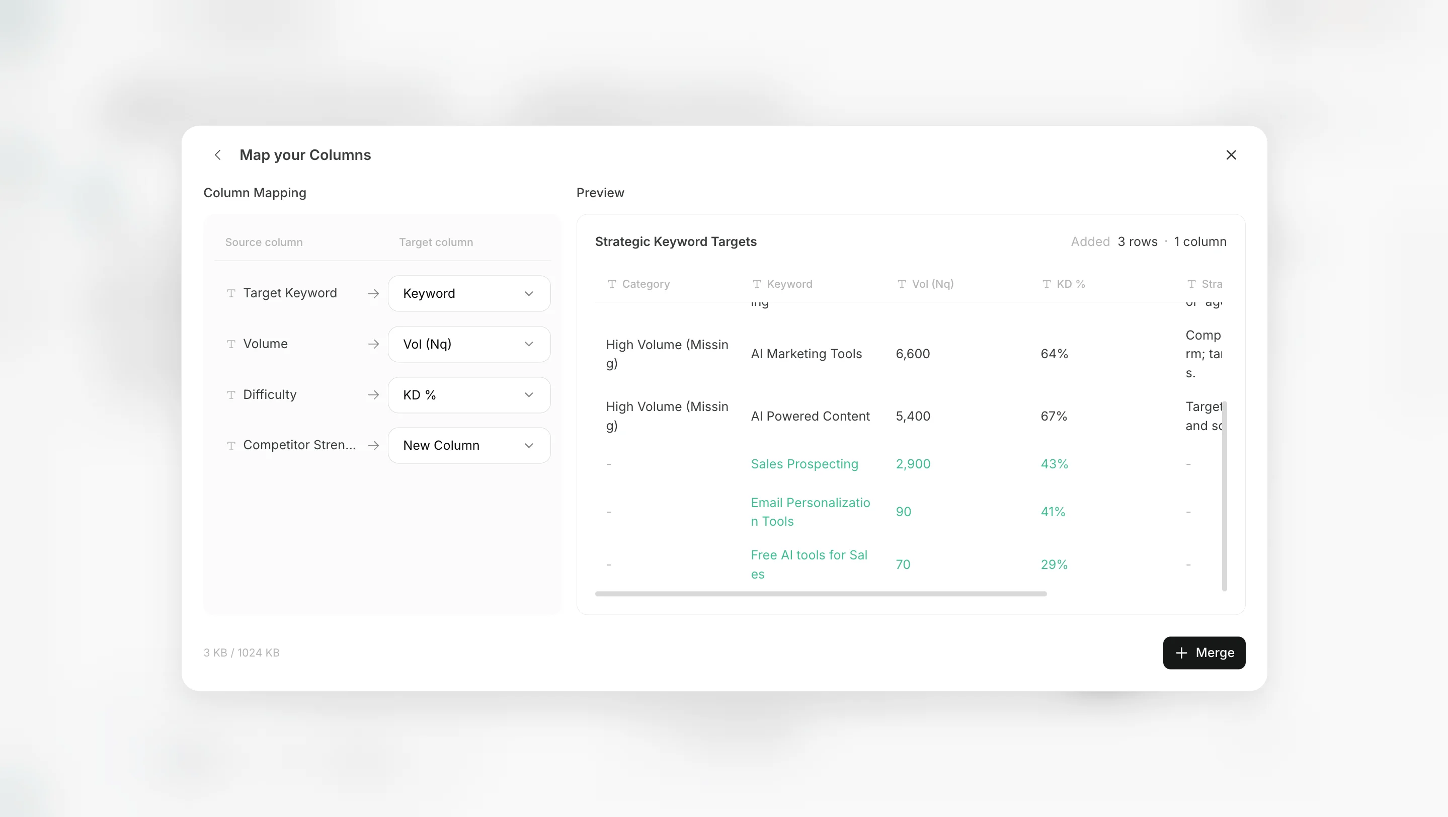Open the Keyword target column dropdown
1448x817 pixels.
tap(469, 293)
